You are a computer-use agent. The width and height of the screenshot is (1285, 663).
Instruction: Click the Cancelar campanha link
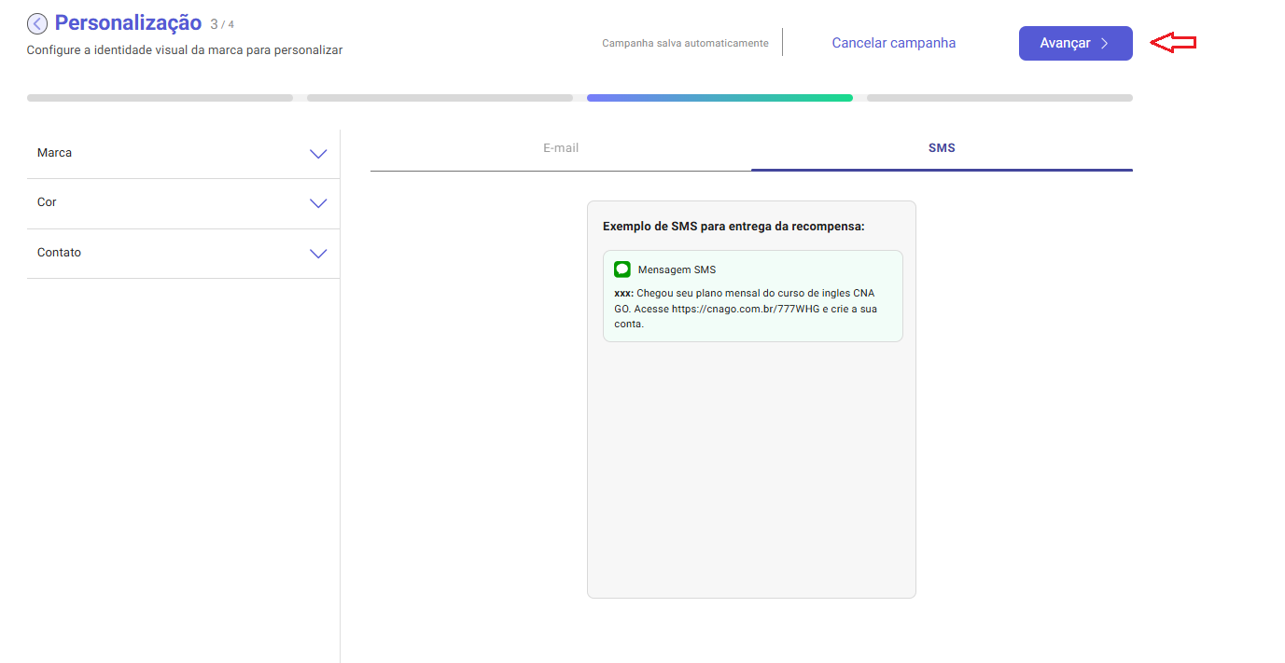tap(893, 43)
